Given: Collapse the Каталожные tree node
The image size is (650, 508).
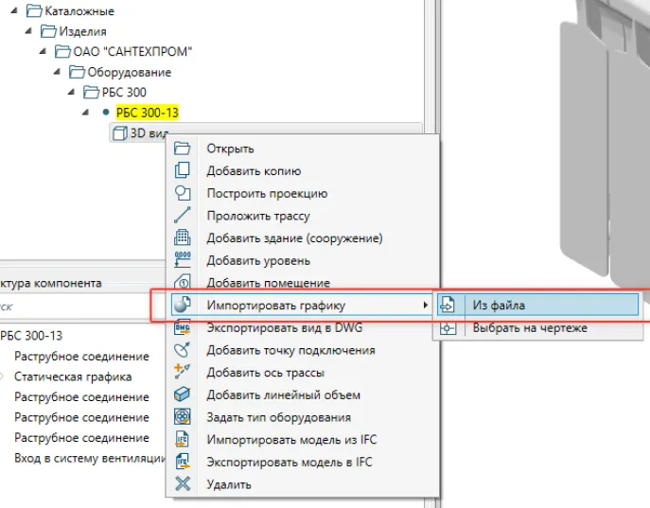Looking at the screenshot, I should pyautogui.click(x=16, y=11).
